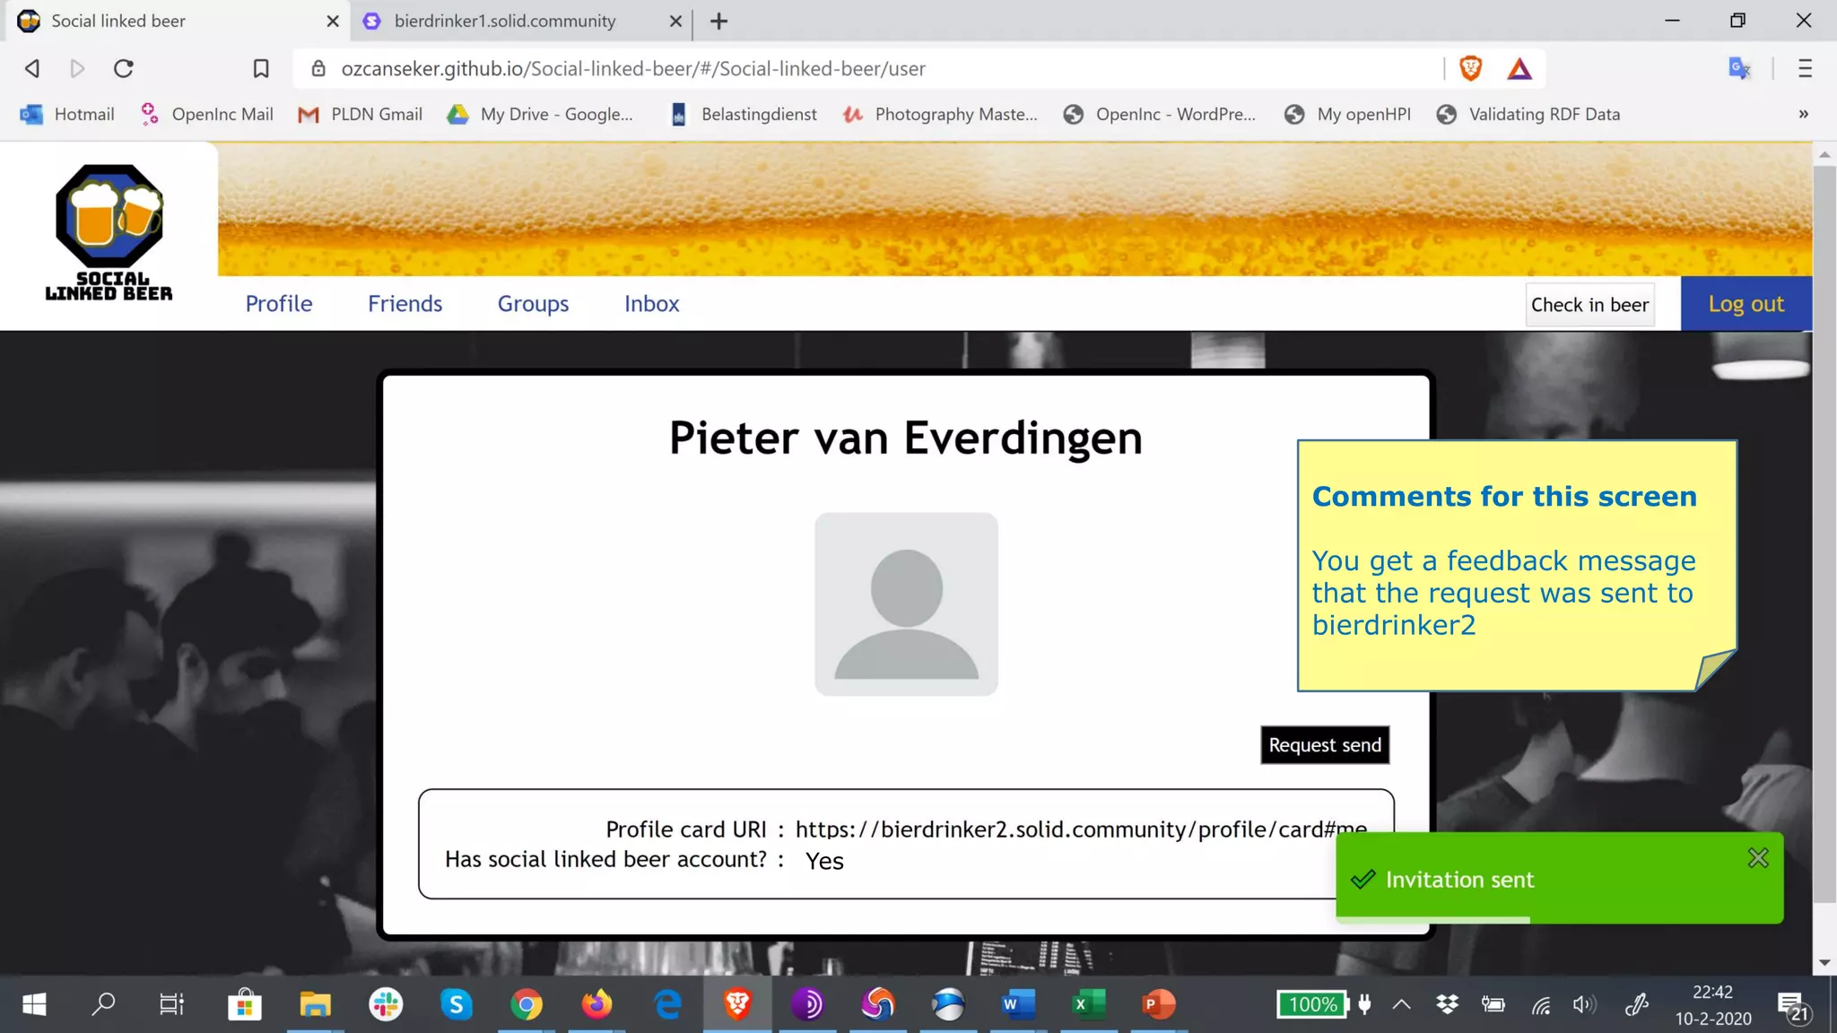Viewport: 1837px width, 1033px height.
Task: Open Brave Rewards triangle icon
Action: tap(1519, 69)
